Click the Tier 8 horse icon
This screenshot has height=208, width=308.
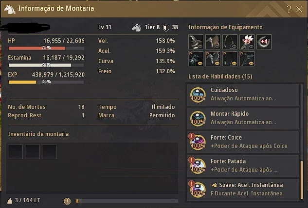(x=136, y=28)
